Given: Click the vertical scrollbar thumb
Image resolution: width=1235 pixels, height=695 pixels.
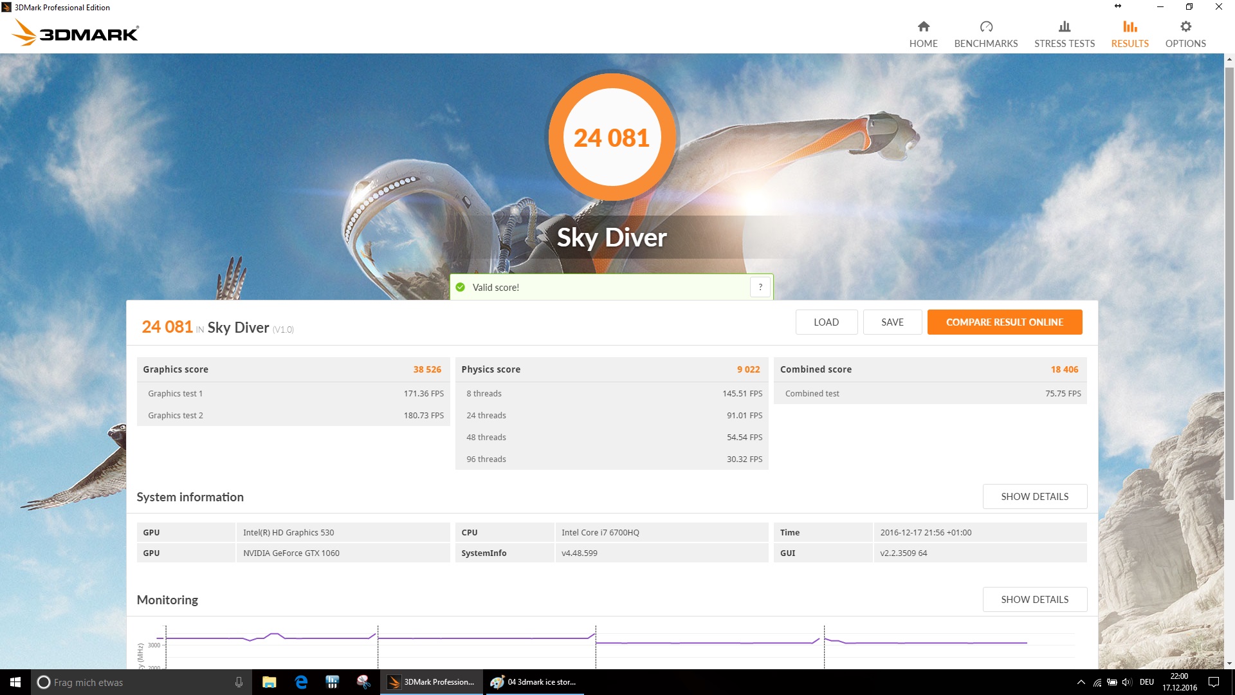Looking at the screenshot, I should [1229, 283].
